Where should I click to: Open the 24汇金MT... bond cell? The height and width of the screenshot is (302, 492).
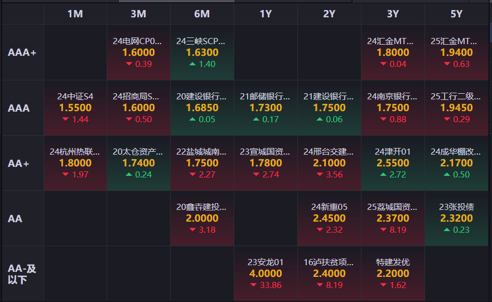393,52
